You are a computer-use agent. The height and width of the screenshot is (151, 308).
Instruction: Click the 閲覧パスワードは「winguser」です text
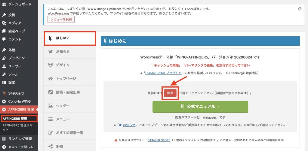(200, 117)
